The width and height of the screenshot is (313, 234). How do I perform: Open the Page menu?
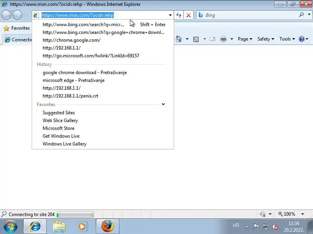pos(245,39)
